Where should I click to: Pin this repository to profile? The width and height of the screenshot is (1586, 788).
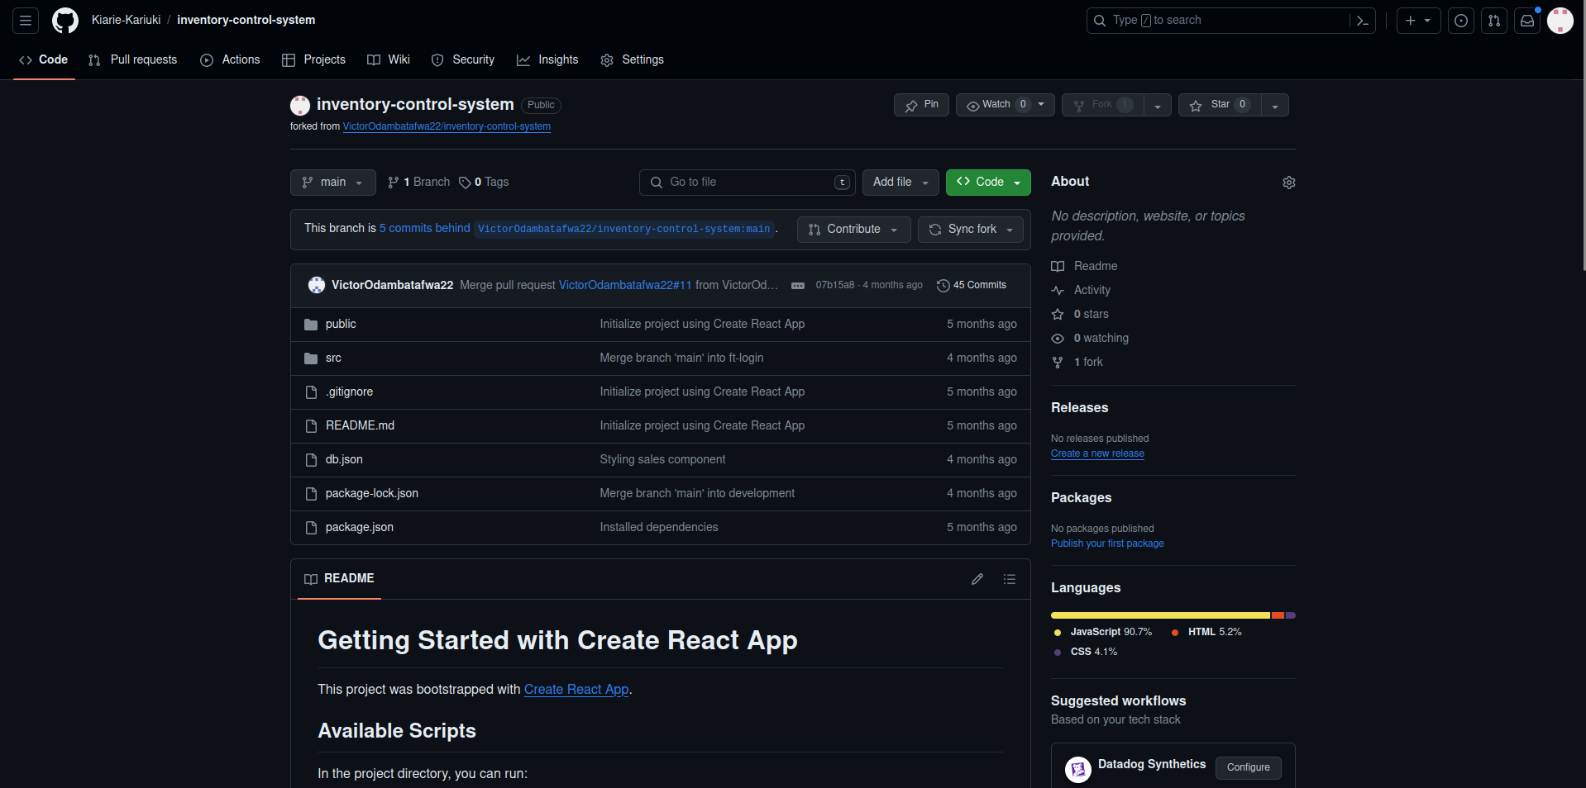tap(921, 105)
